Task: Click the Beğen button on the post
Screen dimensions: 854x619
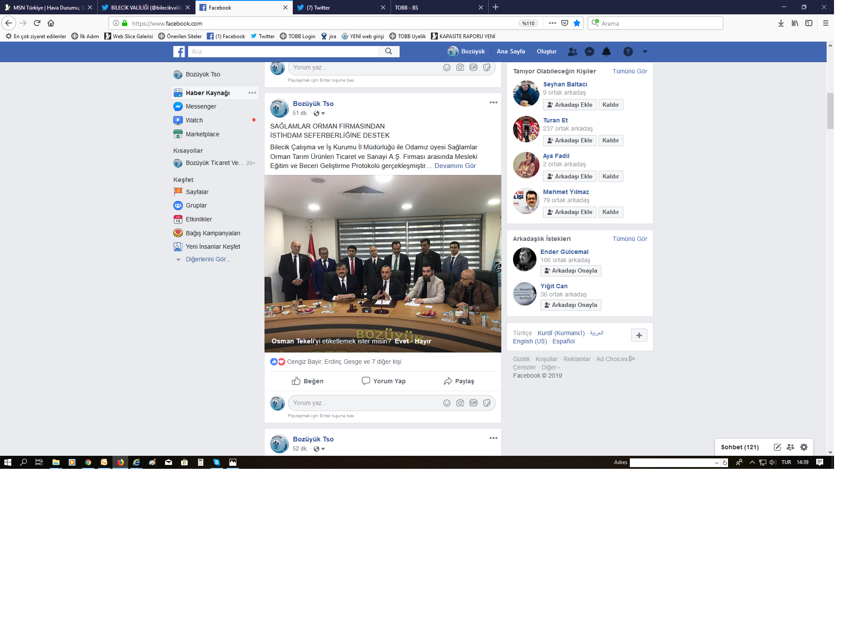Action: [308, 381]
